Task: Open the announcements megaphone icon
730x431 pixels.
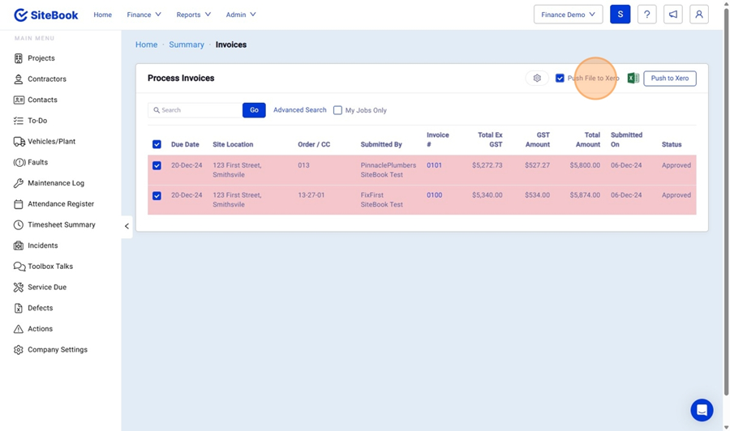Action: click(672, 15)
